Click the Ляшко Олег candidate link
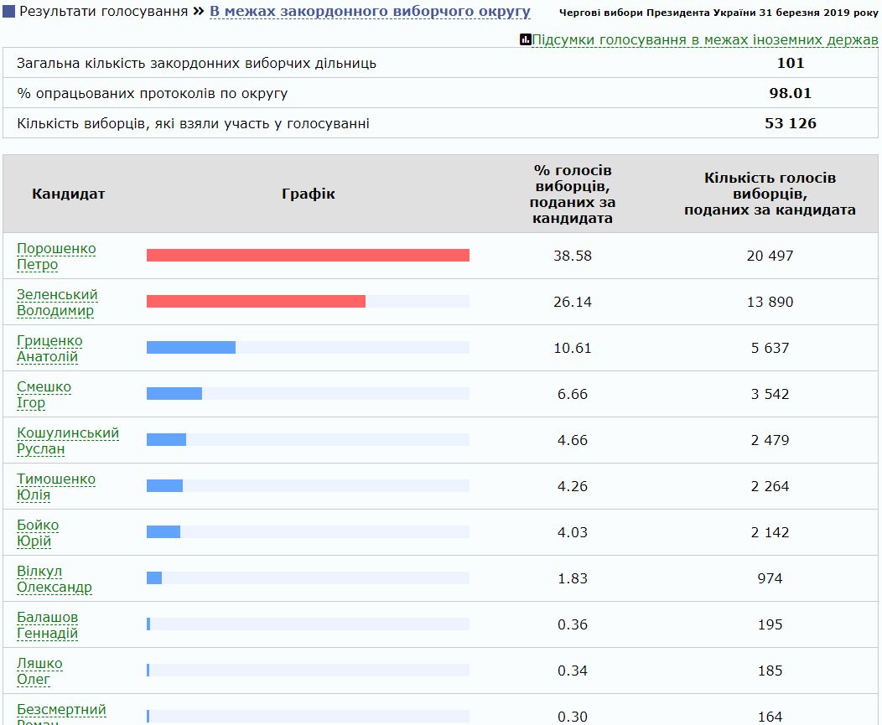This screenshot has height=725, width=882. [39, 671]
